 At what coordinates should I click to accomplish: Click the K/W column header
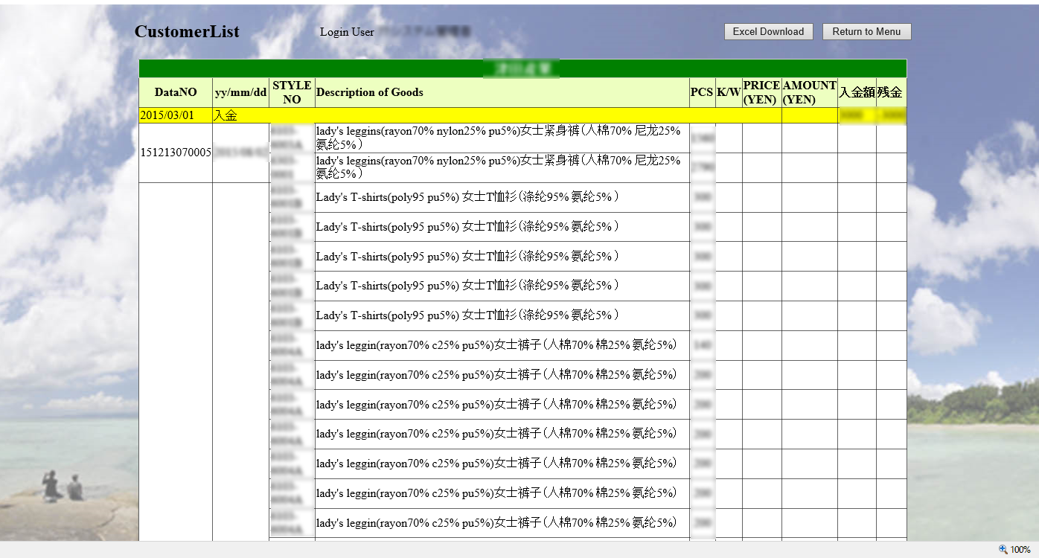[x=728, y=92]
